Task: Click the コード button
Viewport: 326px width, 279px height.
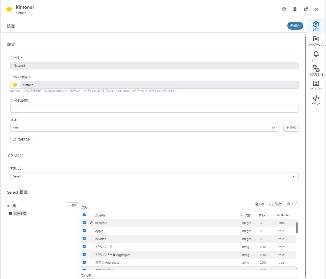Action: click(292, 204)
